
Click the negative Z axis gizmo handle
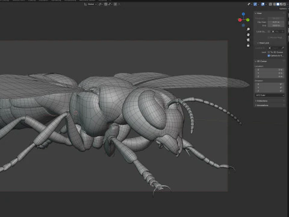pos(243,25)
